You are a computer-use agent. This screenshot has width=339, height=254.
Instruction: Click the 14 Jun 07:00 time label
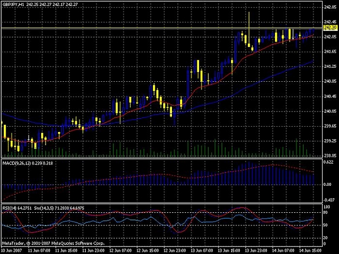click(x=283, y=251)
